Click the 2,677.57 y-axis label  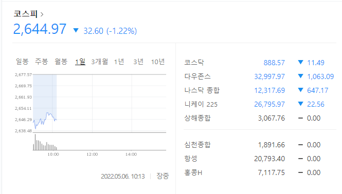[x=23, y=75]
